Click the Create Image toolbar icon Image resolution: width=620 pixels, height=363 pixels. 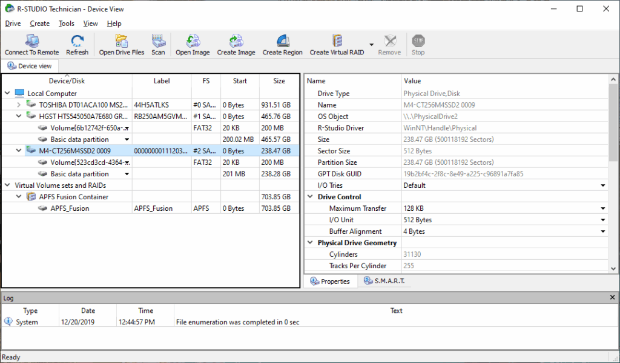point(236,40)
